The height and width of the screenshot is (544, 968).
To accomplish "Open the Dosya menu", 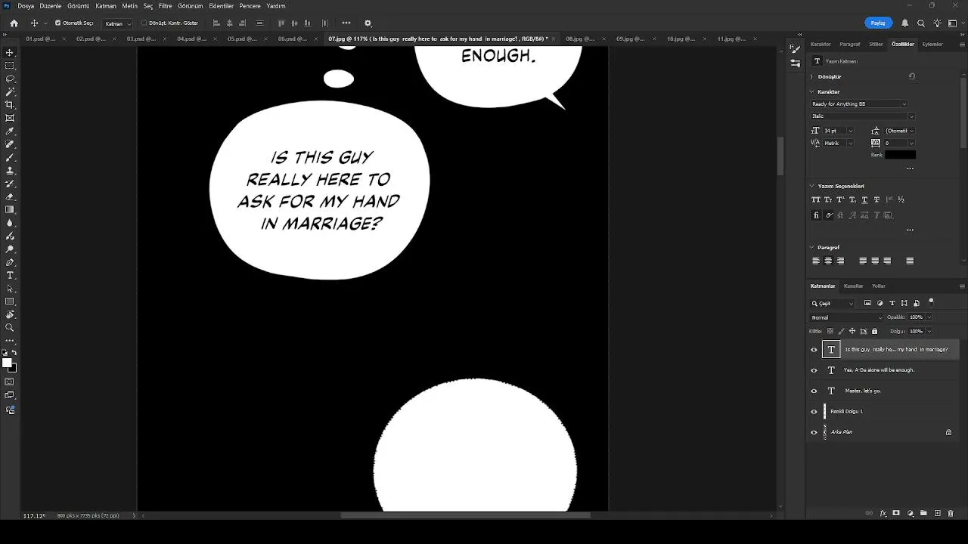I will 26,6.
